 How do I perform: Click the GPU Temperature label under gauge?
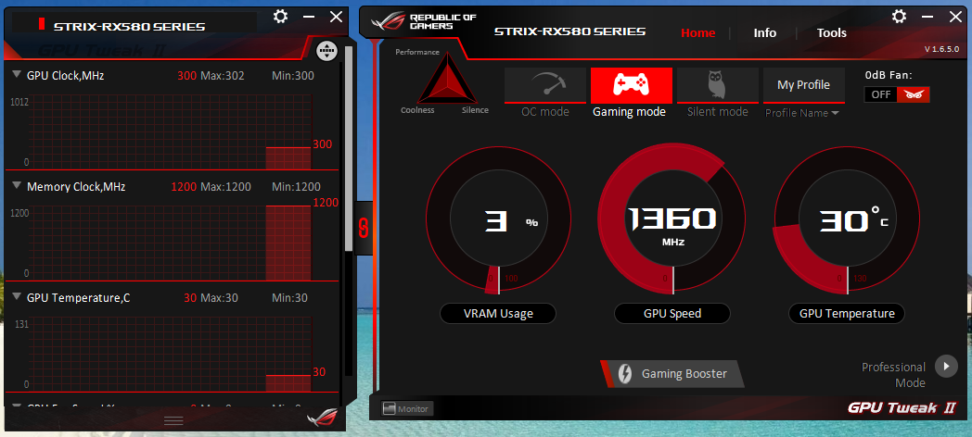(x=846, y=313)
